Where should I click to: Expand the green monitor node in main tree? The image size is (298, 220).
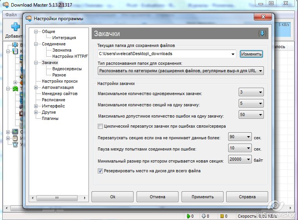tap(8, 132)
